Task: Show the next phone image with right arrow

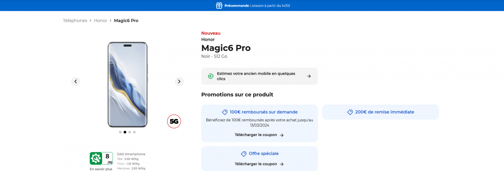Action: click(x=179, y=81)
